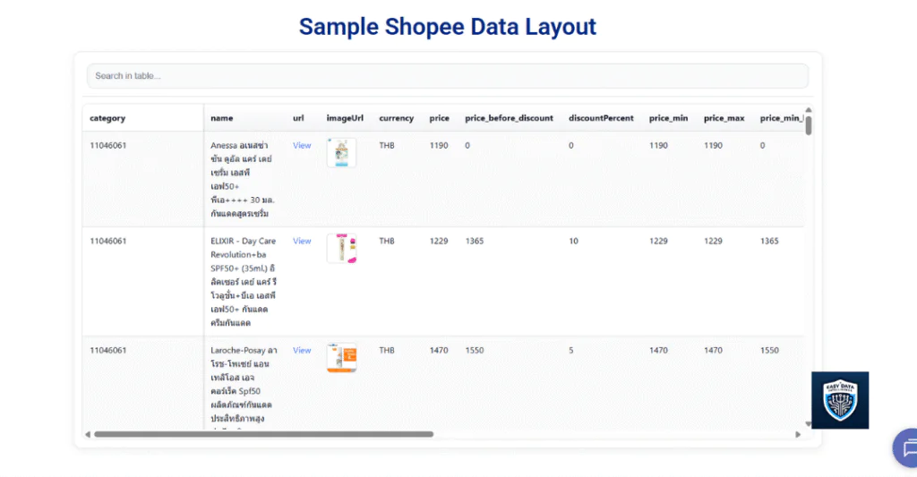Screen dimensions: 917x477
Task: Click the vertical scrollbar thumb of table
Action: pos(809,125)
